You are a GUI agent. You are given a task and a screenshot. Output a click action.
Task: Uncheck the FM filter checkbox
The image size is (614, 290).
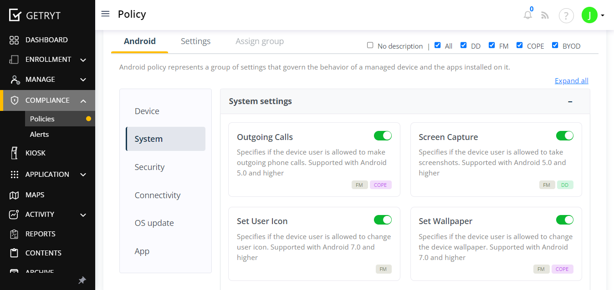[x=491, y=45]
